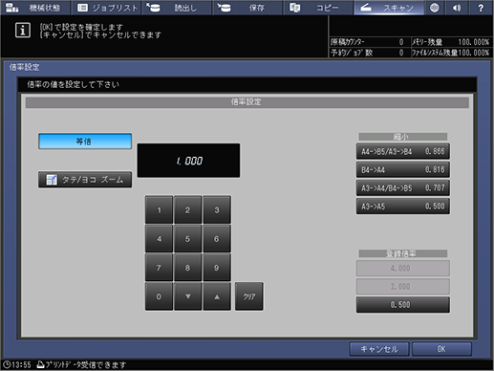Click the キャンセル cancel button

pyautogui.click(x=379, y=349)
